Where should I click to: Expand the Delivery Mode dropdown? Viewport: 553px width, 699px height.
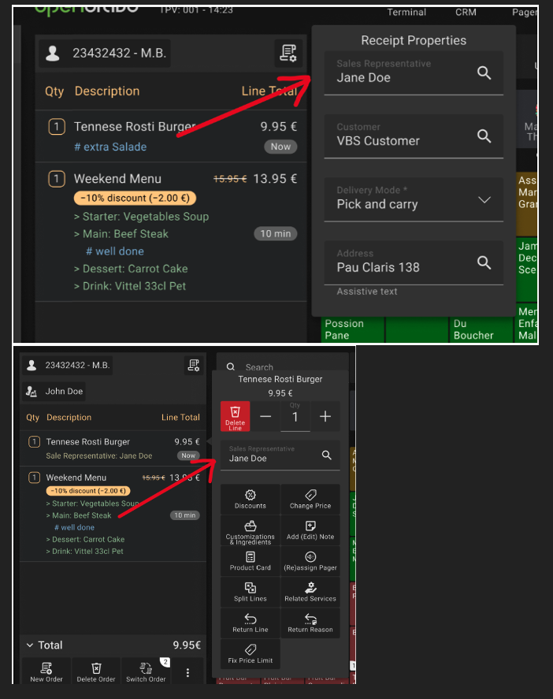484,200
